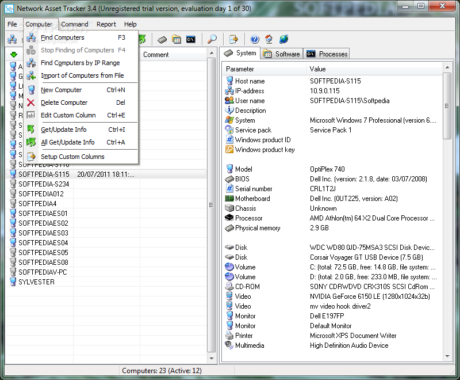Viewport: 460px width, 380px height.
Task: Select the SOFTPEDIA-S115 row
Action: click(x=106, y=174)
